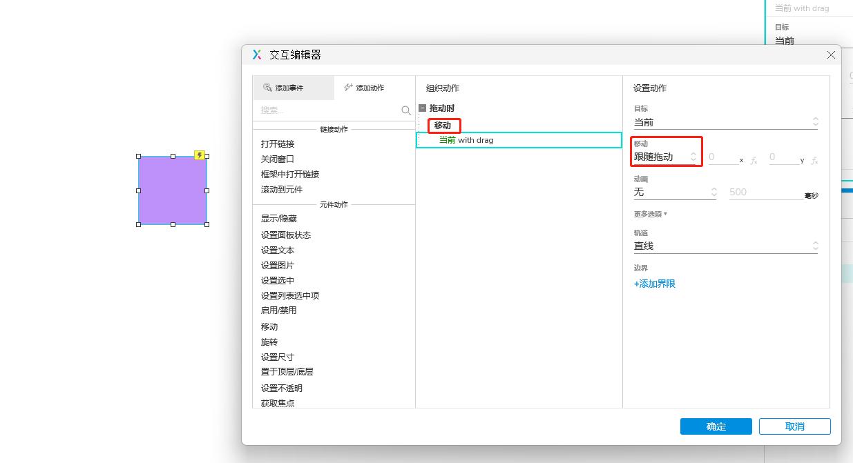This screenshot has height=463, width=853.
Task: Click the Axure logo in the dialog title bar
Action: click(257, 55)
